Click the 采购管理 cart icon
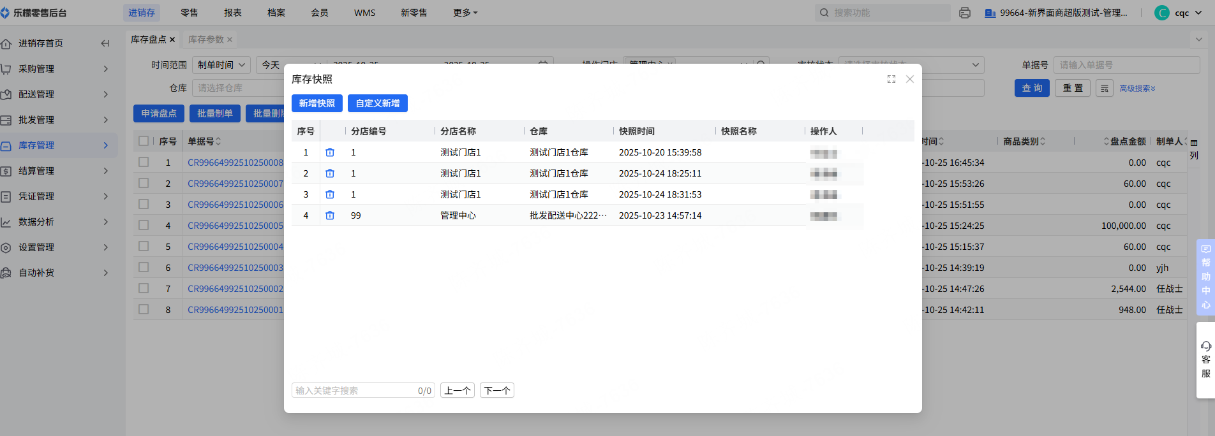Image resolution: width=1215 pixels, height=436 pixels. coord(6,69)
